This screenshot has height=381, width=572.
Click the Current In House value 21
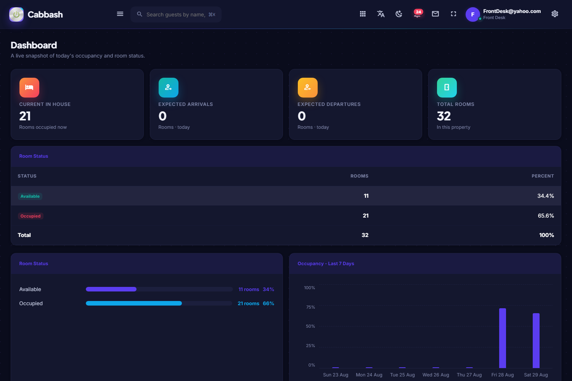(x=25, y=116)
